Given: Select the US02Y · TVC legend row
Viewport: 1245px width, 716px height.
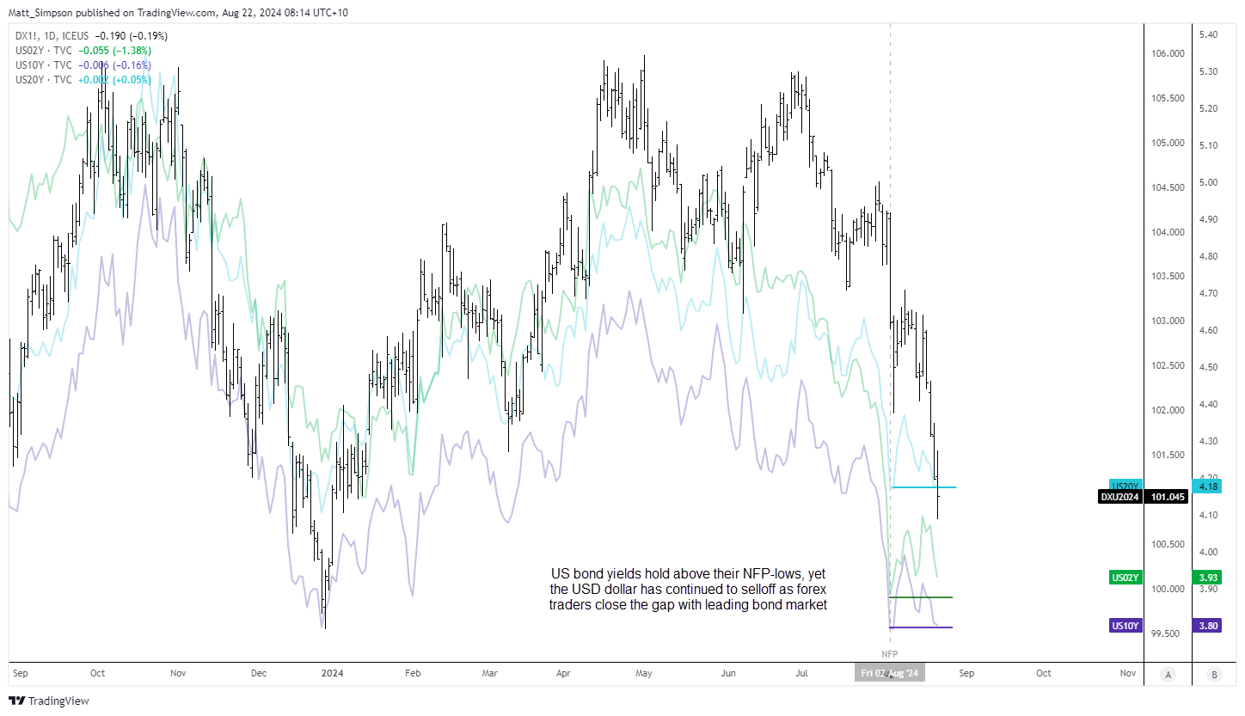Looking at the screenshot, I should click(x=83, y=51).
